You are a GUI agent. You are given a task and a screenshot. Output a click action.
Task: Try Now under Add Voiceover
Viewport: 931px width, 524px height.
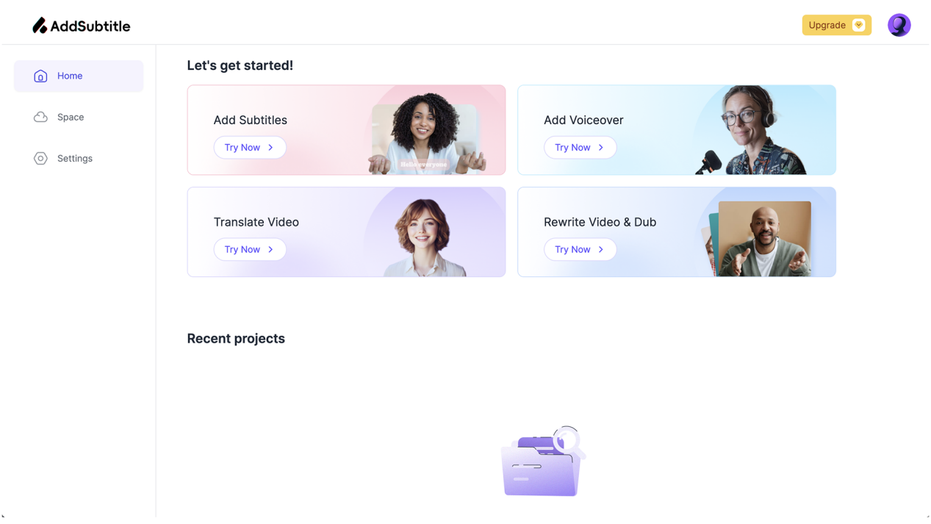580,148
